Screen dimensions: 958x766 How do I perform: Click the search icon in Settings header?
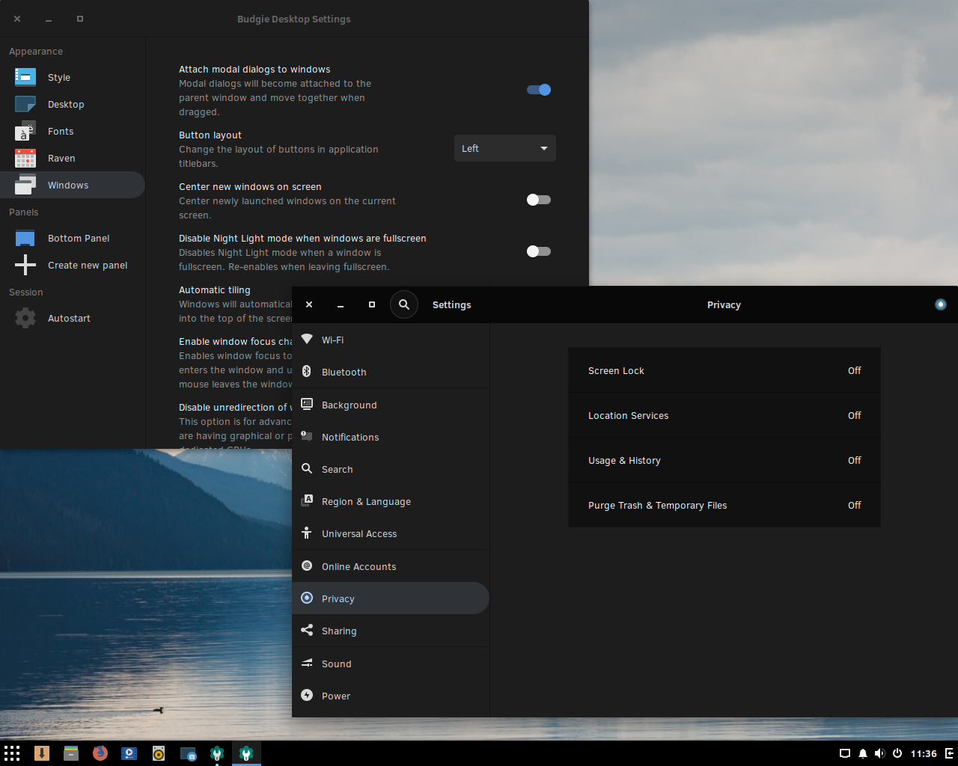(404, 304)
